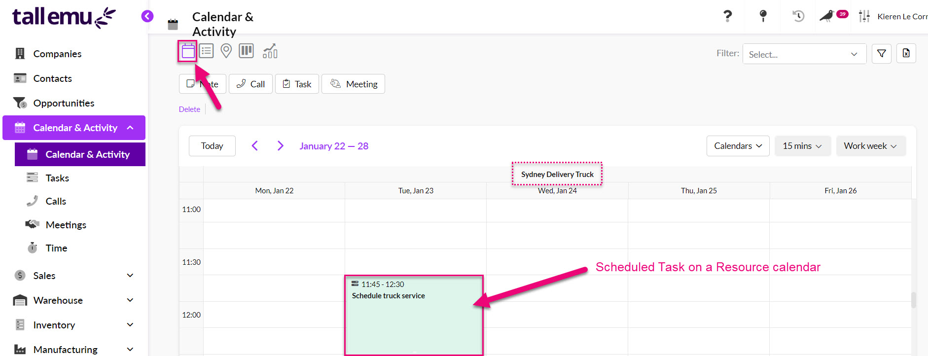
Task: Open the help question mark icon
Action: [727, 16]
